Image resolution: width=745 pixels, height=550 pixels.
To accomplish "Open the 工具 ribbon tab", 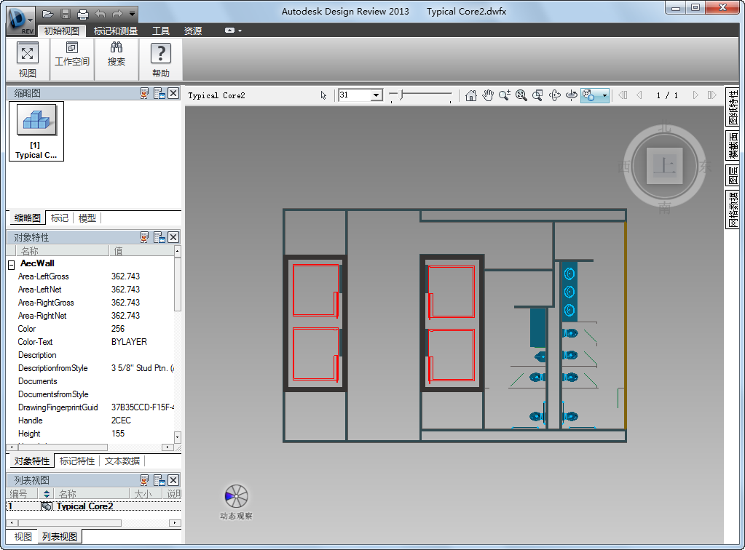I will tap(161, 31).
